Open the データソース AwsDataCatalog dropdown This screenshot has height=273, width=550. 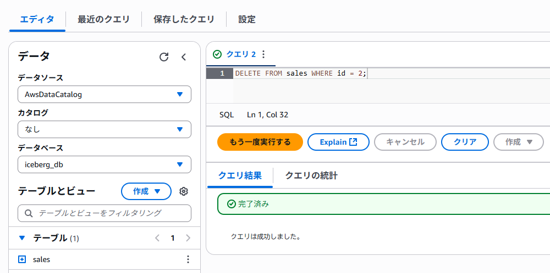pyautogui.click(x=105, y=94)
